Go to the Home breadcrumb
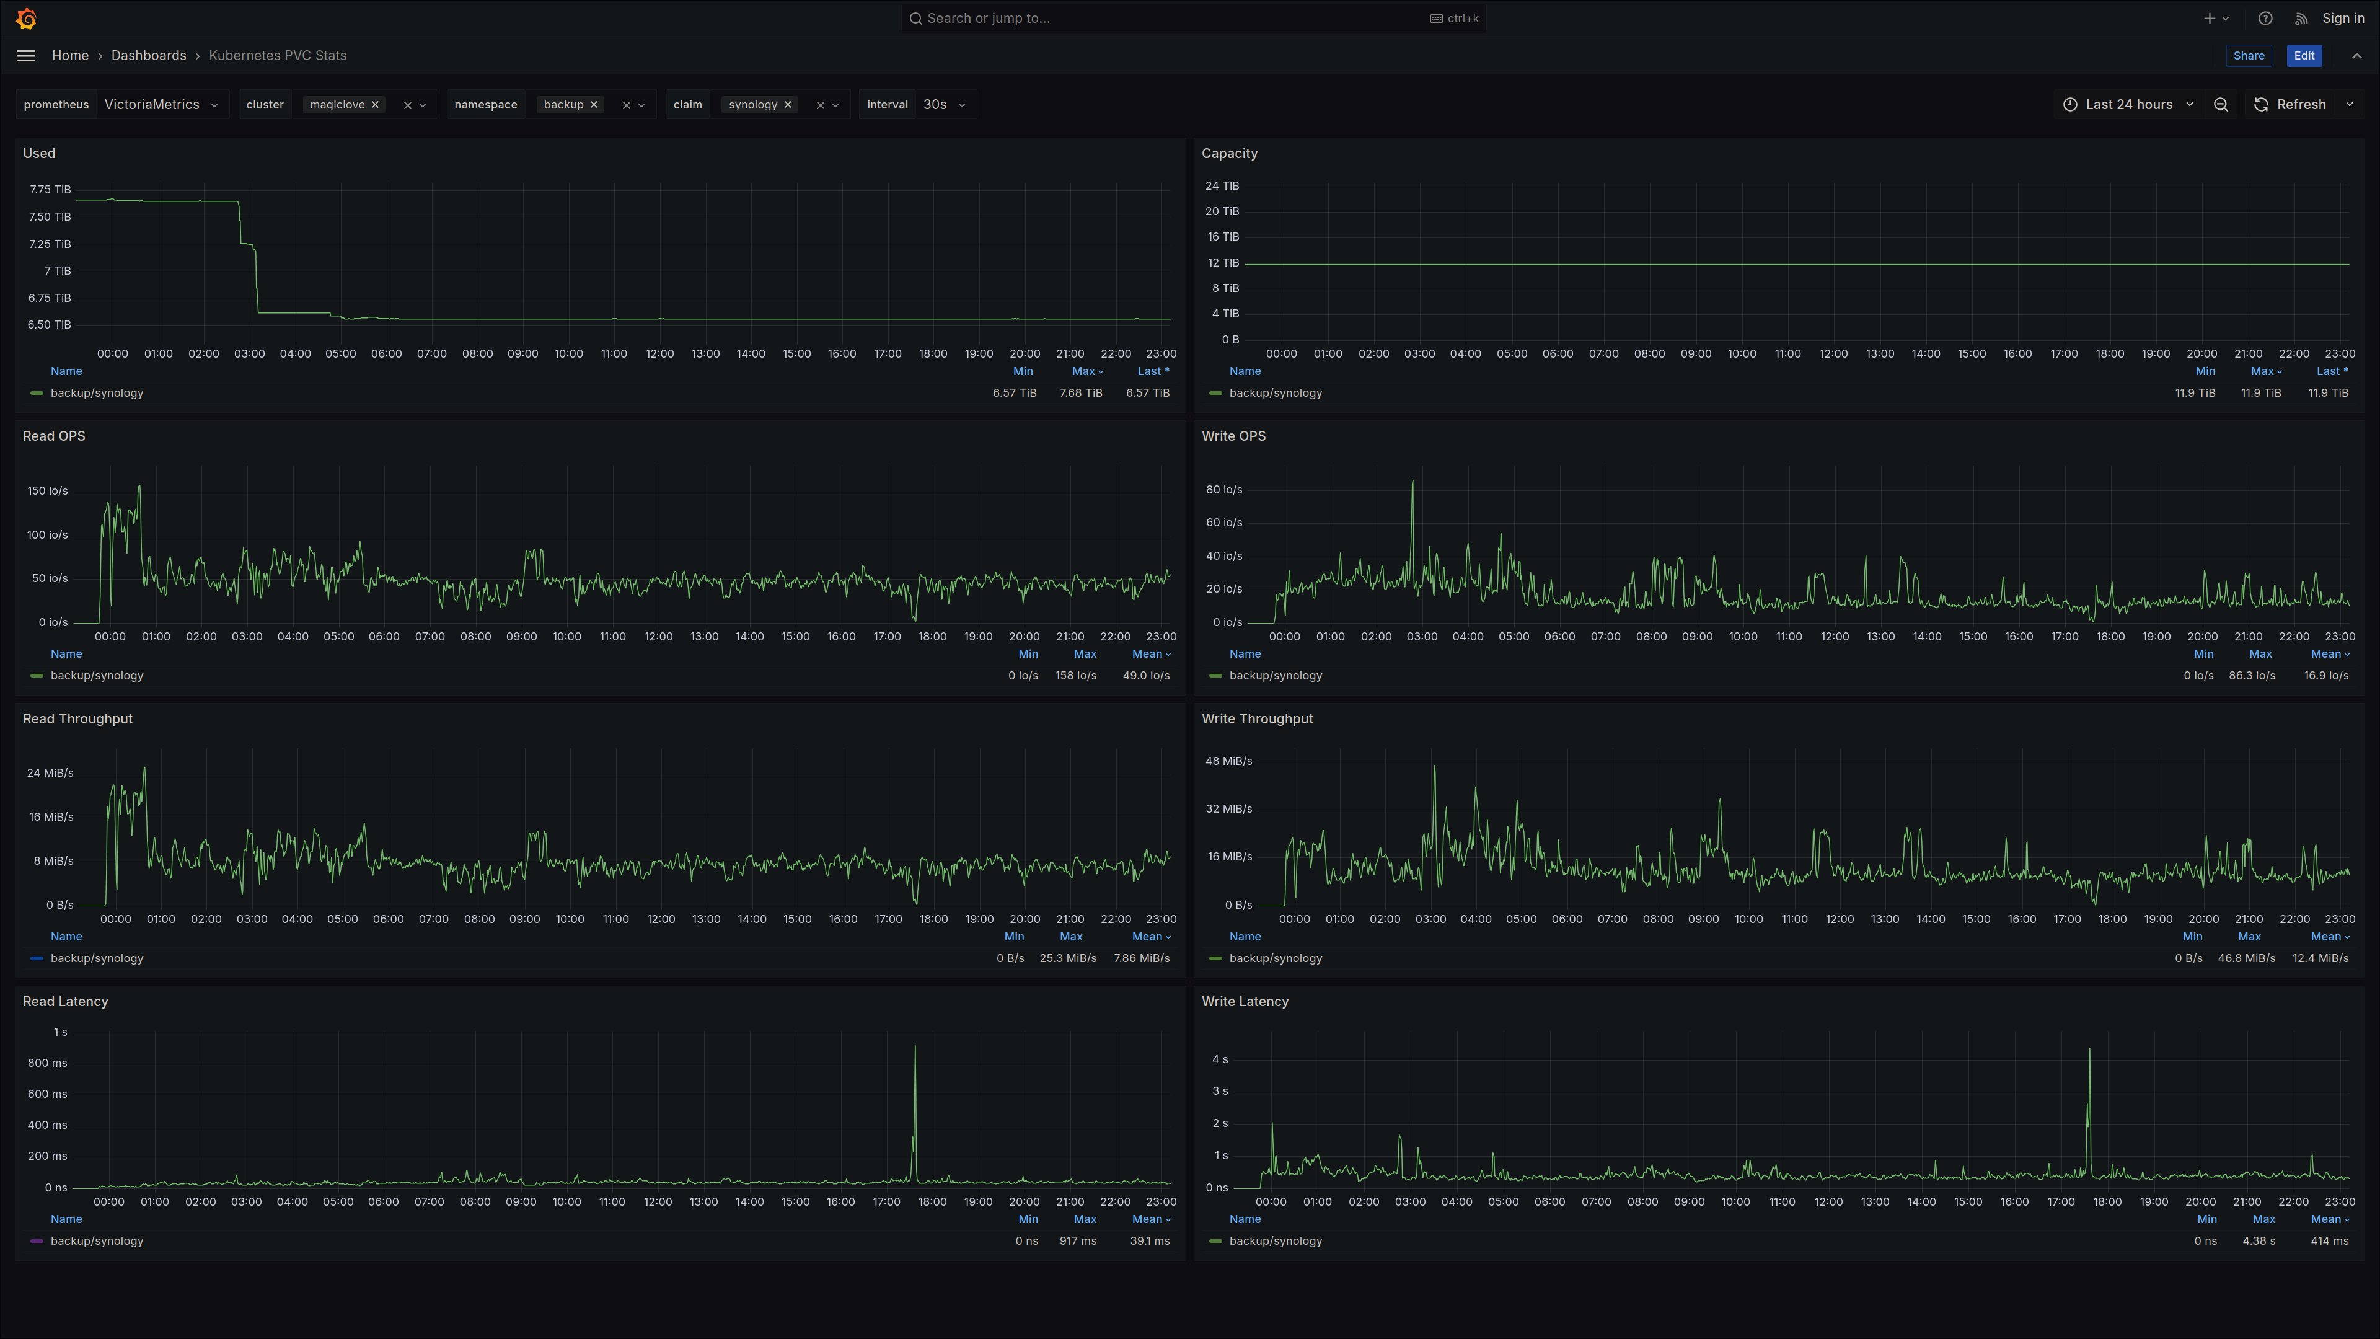The image size is (2380, 1339). click(x=70, y=55)
